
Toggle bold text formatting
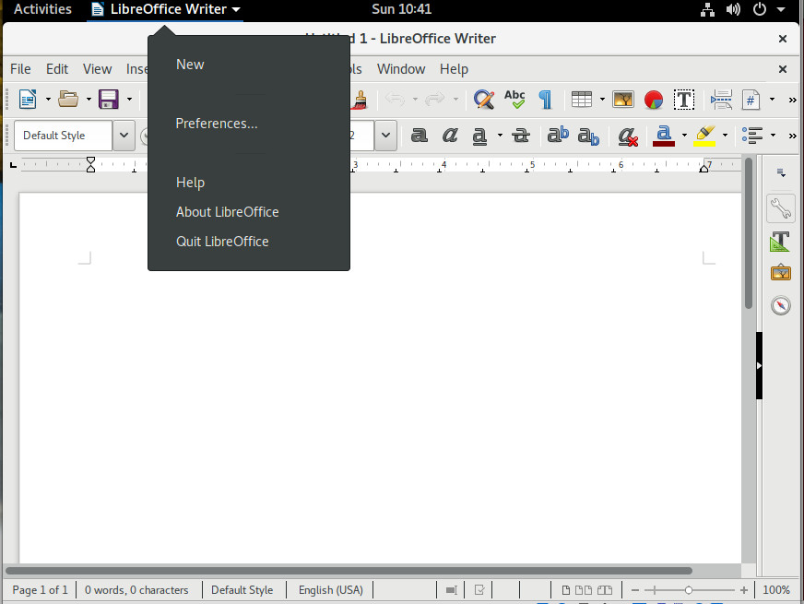point(420,136)
